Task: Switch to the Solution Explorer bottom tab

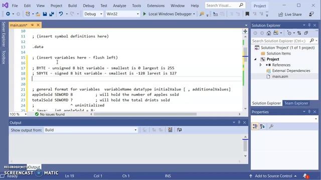Action: click(266, 103)
